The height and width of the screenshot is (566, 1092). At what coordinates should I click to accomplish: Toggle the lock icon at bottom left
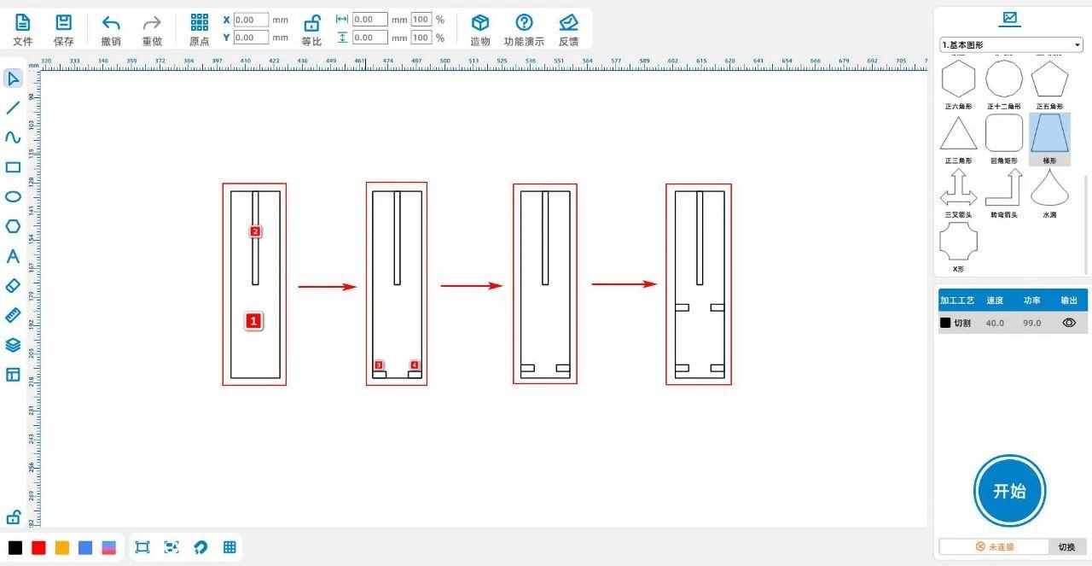click(x=13, y=517)
